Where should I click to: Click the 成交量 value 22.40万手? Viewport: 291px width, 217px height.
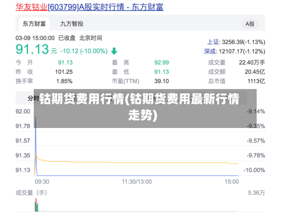click(252, 62)
